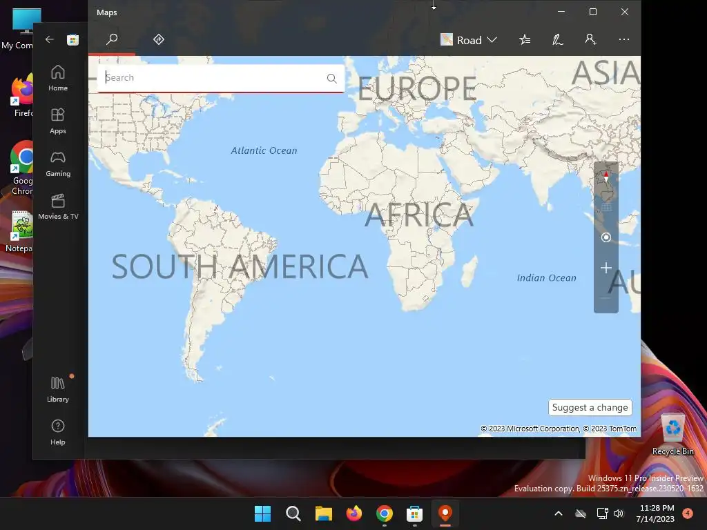Show my location on the map
Screen dimensions: 707x530
(606, 237)
